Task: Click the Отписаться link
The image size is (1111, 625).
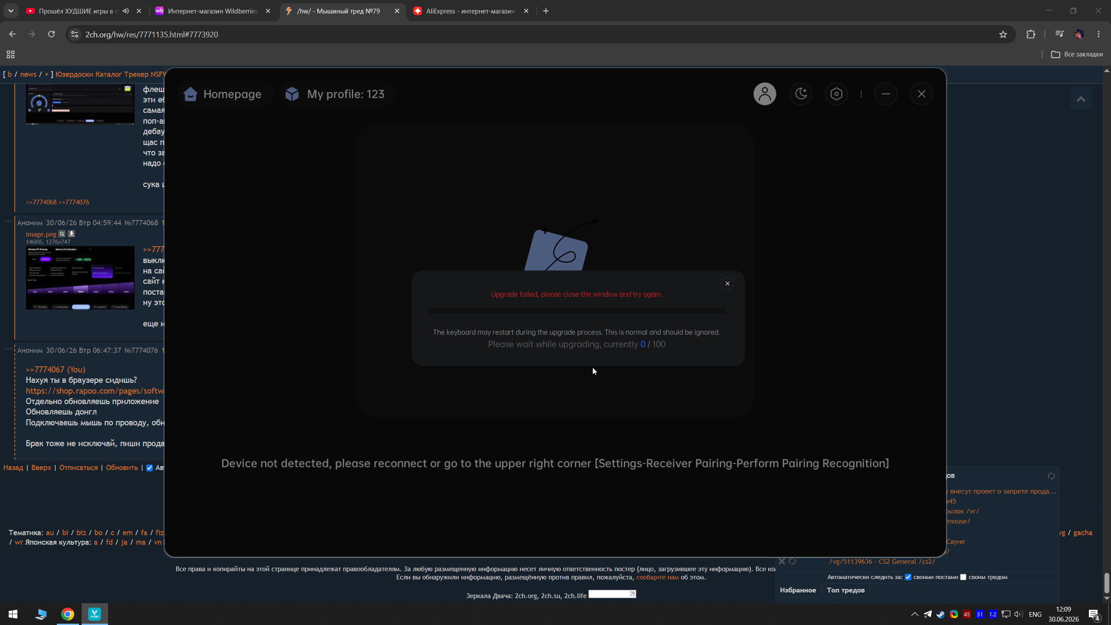Action: tap(79, 468)
